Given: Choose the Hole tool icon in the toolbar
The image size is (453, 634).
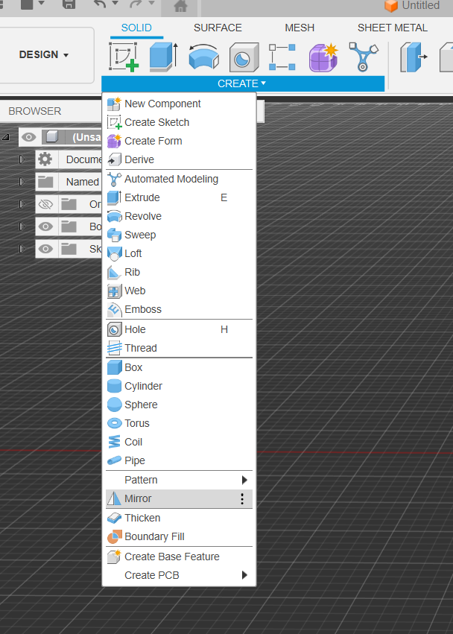Looking at the screenshot, I should point(243,57).
